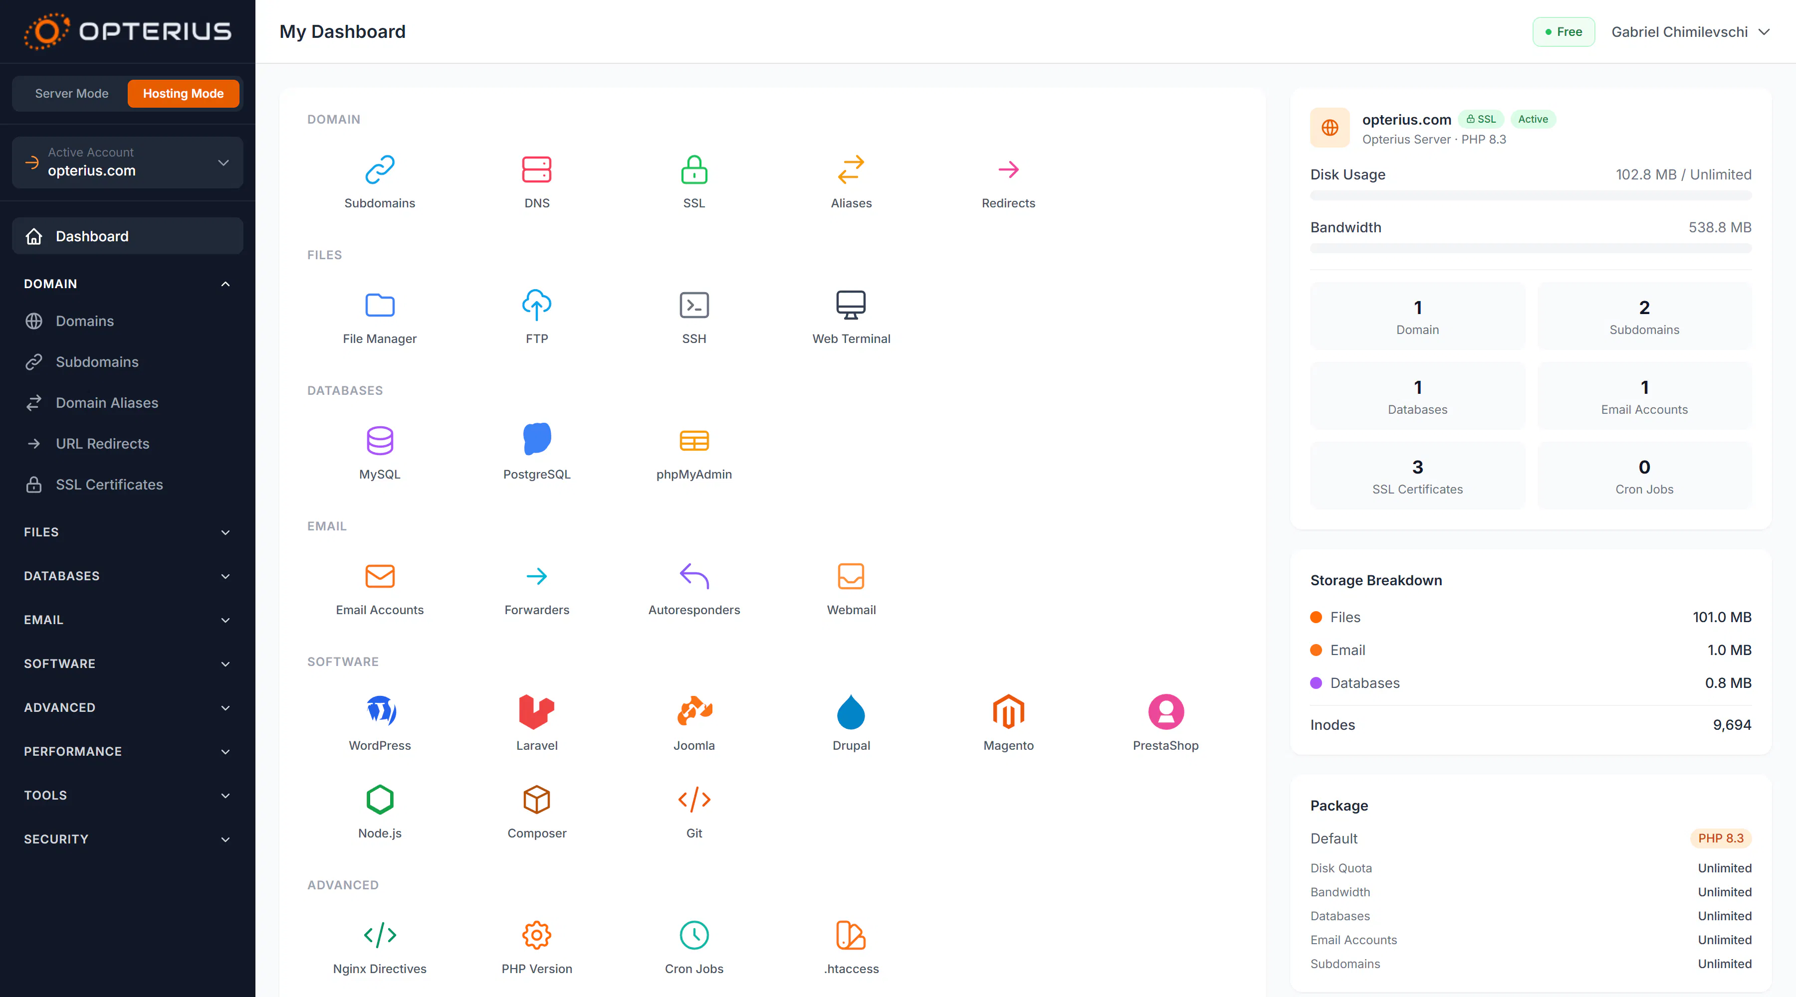Launch Webmail

click(x=851, y=576)
